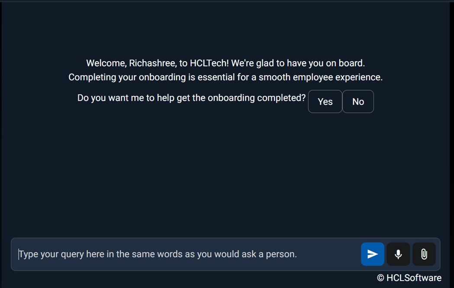Focus the query input field
The width and height of the screenshot is (454, 288).
pyautogui.click(x=186, y=254)
